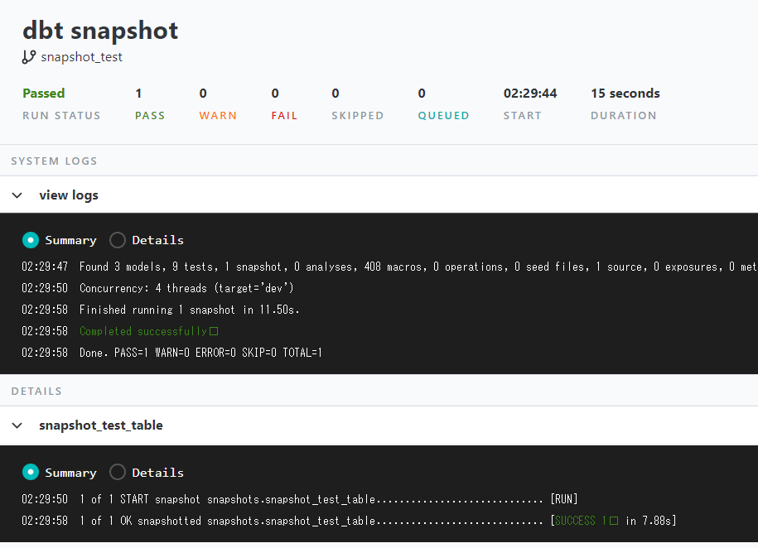
Task: Click the 15 seconds duration value
Action: click(625, 94)
